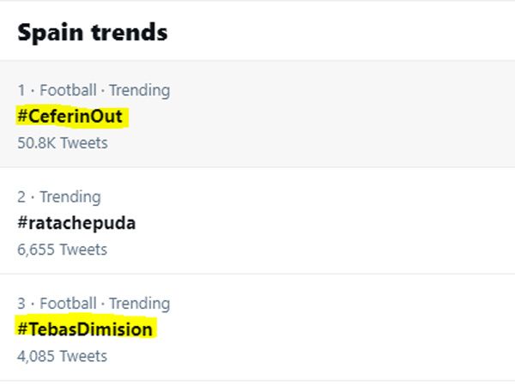Click the word "trends" in the heading
The width and height of the screenshot is (515, 386).
click(131, 33)
